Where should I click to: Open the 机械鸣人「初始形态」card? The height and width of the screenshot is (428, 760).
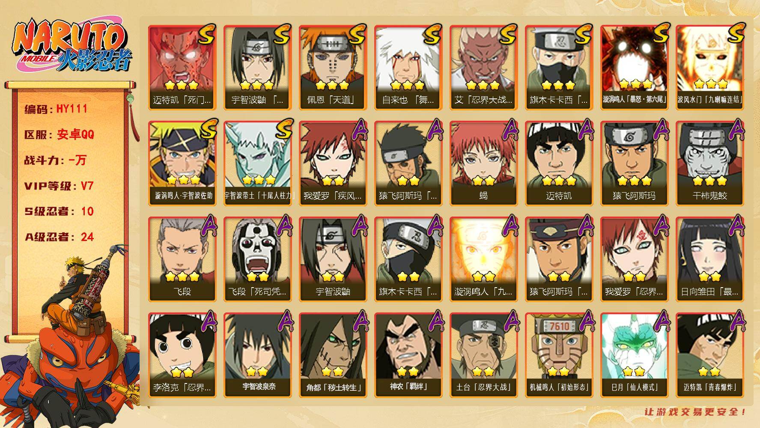point(559,355)
